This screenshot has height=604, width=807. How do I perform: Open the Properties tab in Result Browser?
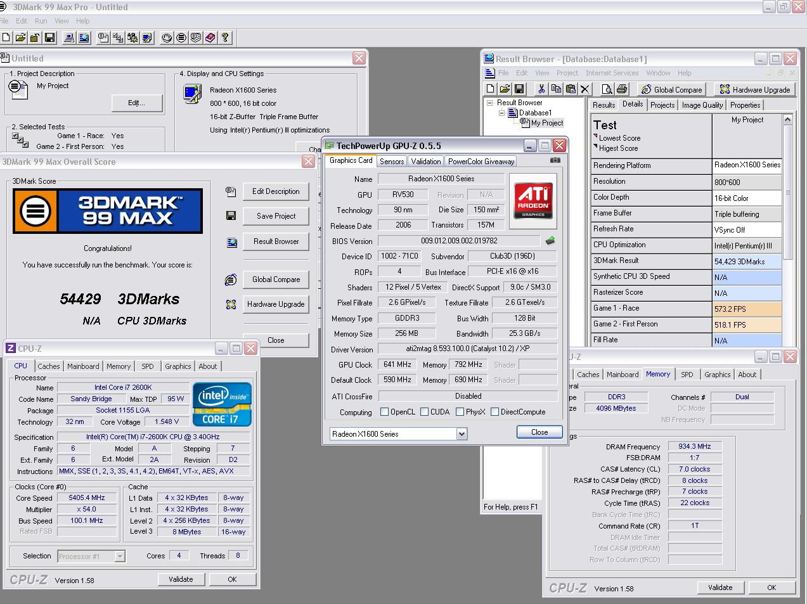[x=745, y=105]
